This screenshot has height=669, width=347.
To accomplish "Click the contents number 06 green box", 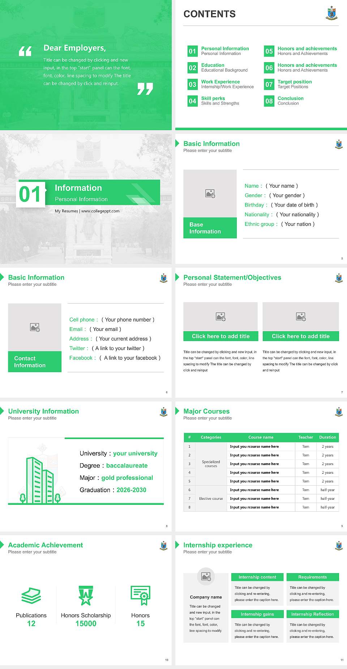I will pos(269,68).
